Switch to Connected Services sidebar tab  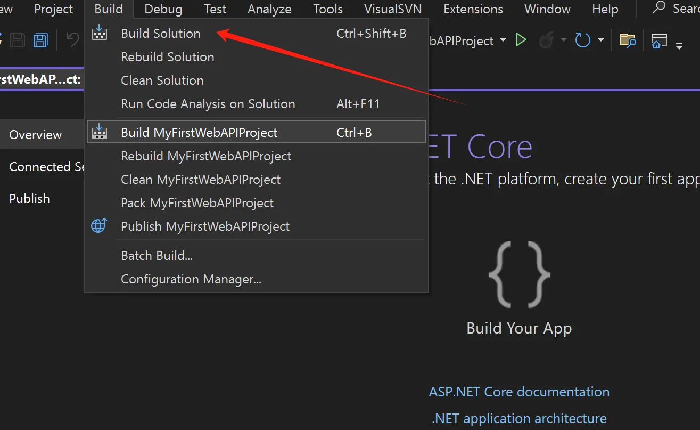click(x=42, y=166)
